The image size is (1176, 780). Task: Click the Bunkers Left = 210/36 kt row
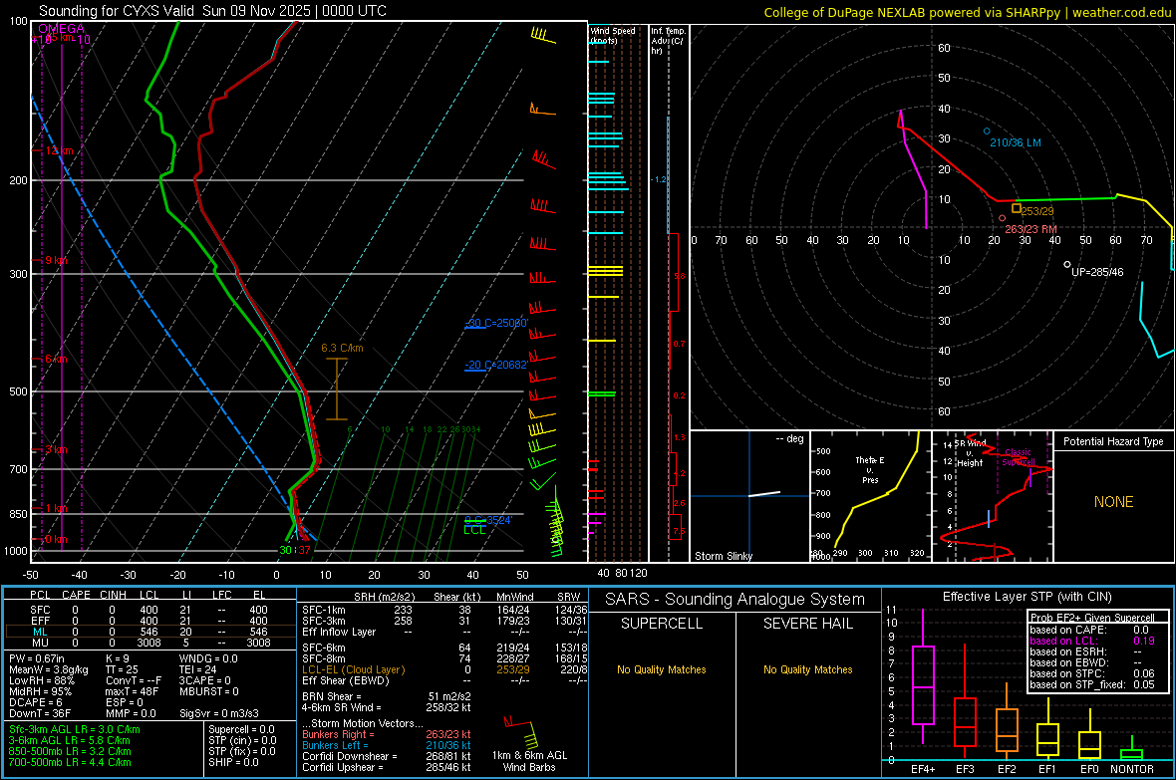coord(387,745)
